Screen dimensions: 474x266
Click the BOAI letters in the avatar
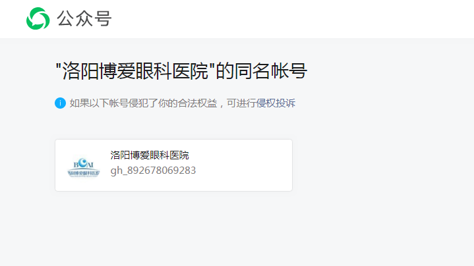tap(84, 164)
